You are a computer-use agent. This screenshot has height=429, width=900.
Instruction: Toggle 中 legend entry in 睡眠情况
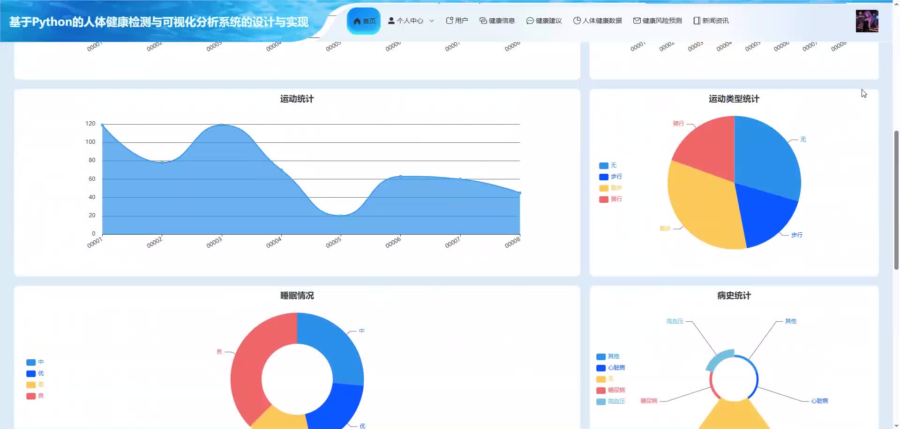coord(35,362)
